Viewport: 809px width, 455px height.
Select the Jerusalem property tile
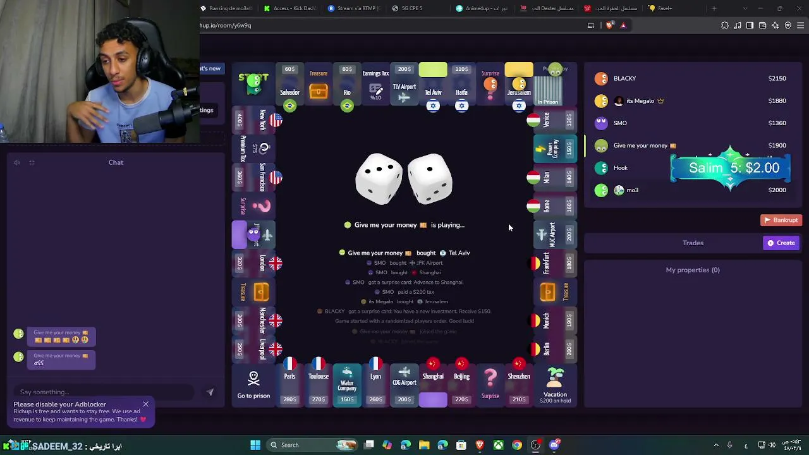coord(519,84)
